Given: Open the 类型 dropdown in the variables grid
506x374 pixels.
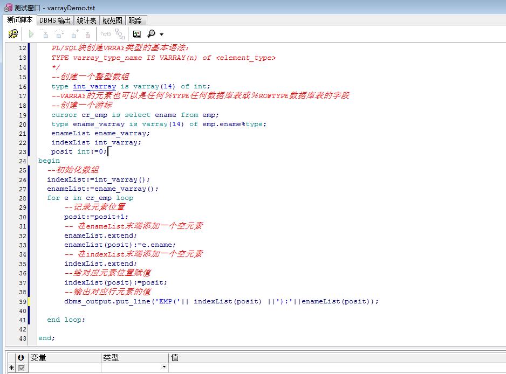Looking at the screenshot, I should [164, 367].
